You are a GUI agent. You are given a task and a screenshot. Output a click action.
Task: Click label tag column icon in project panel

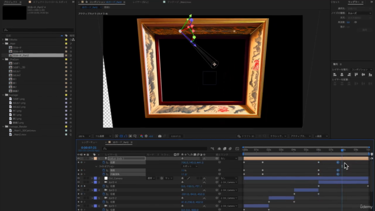pos(66,36)
